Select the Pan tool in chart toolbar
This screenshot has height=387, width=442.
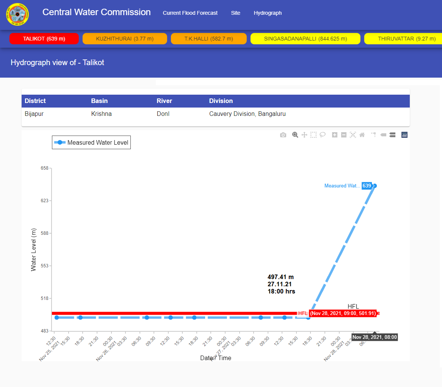point(304,135)
